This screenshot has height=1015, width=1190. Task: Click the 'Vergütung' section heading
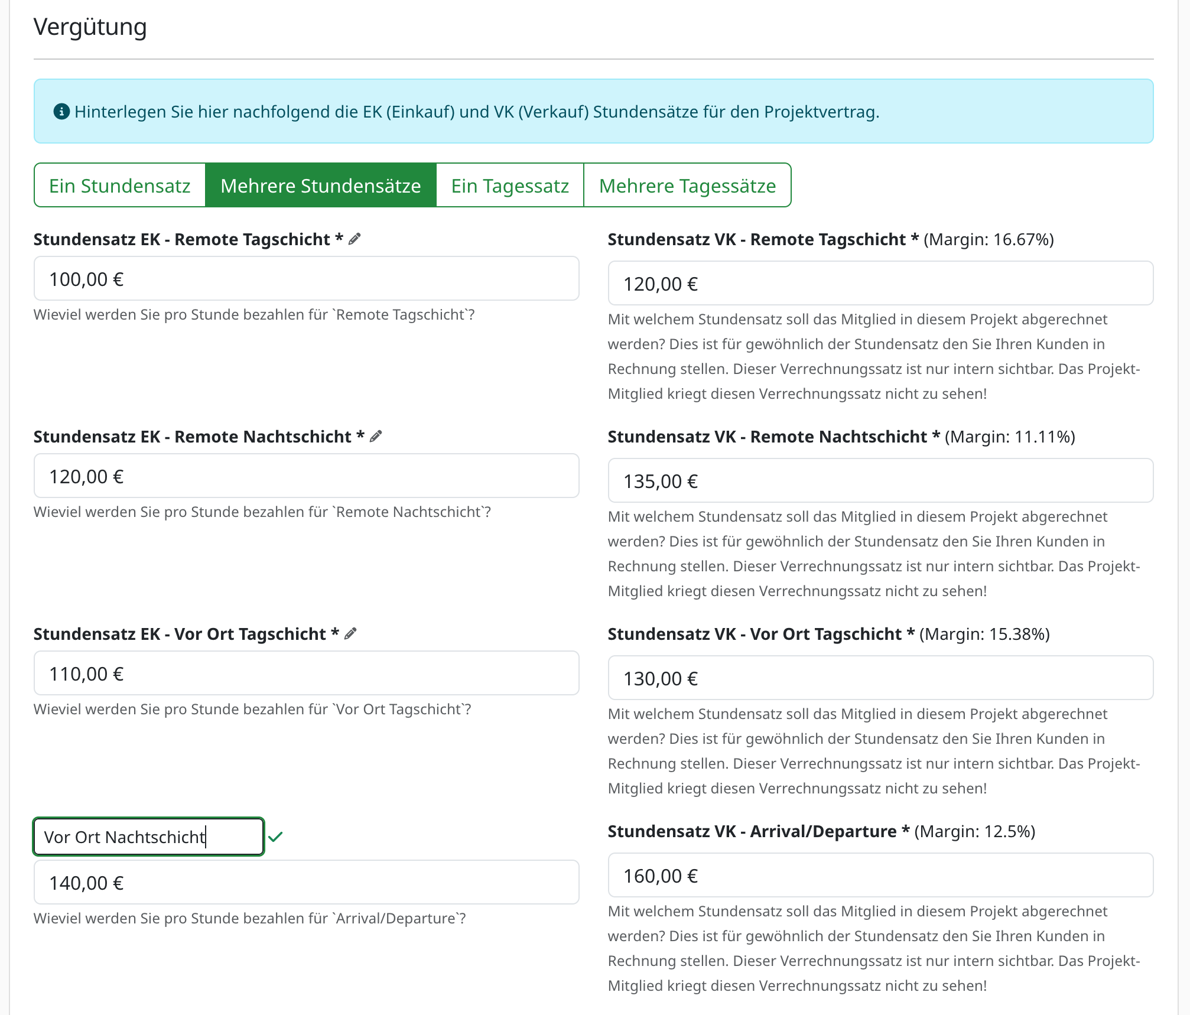point(90,27)
